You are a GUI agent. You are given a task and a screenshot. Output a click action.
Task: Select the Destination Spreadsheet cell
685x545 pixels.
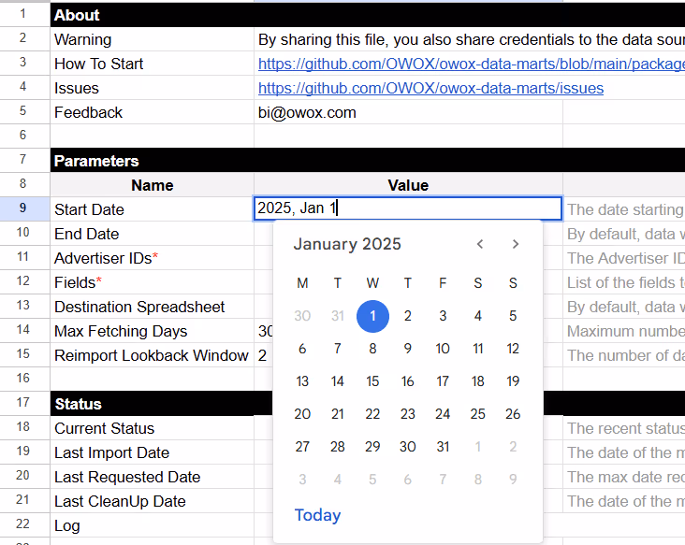point(152,307)
